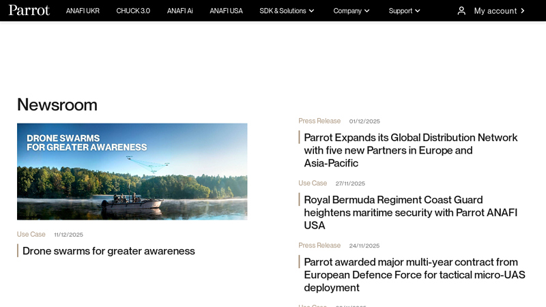Screen dimensions: 546x307
Task: Click the date 01/12/2025
Action: pyautogui.click(x=364, y=121)
